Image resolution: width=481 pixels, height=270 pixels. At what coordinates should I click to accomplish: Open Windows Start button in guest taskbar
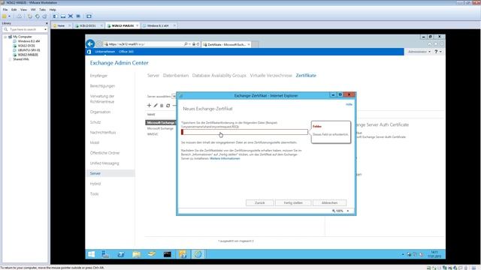click(92, 253)
